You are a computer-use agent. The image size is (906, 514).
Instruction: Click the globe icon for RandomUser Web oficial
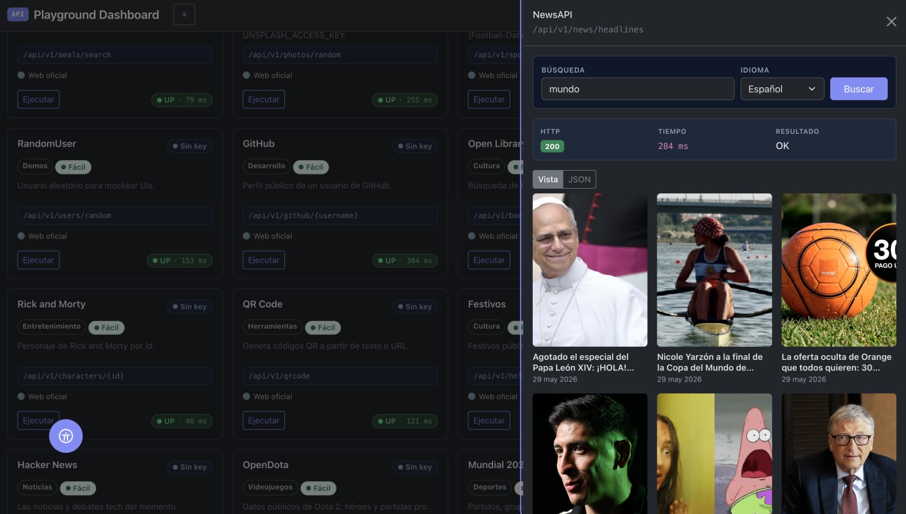tap(21, 236)
